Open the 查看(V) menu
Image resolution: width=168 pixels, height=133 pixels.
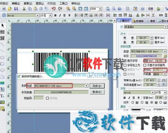[x=28, y=4]
